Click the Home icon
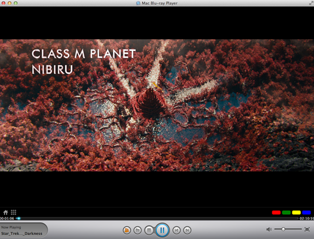 coord(6,212)
